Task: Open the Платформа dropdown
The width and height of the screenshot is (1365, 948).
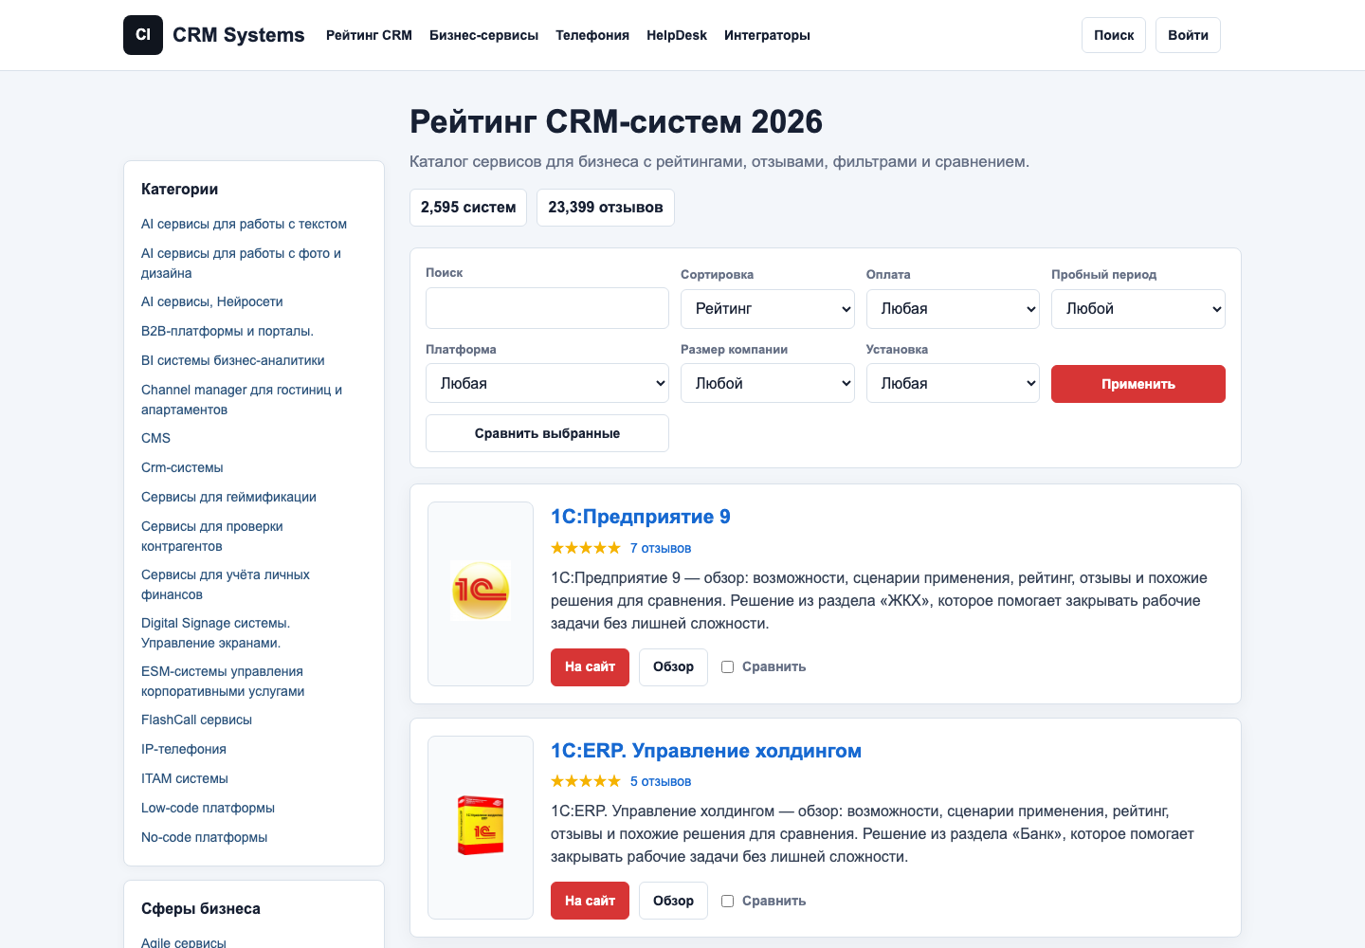Action: click(x=547, y=383)
